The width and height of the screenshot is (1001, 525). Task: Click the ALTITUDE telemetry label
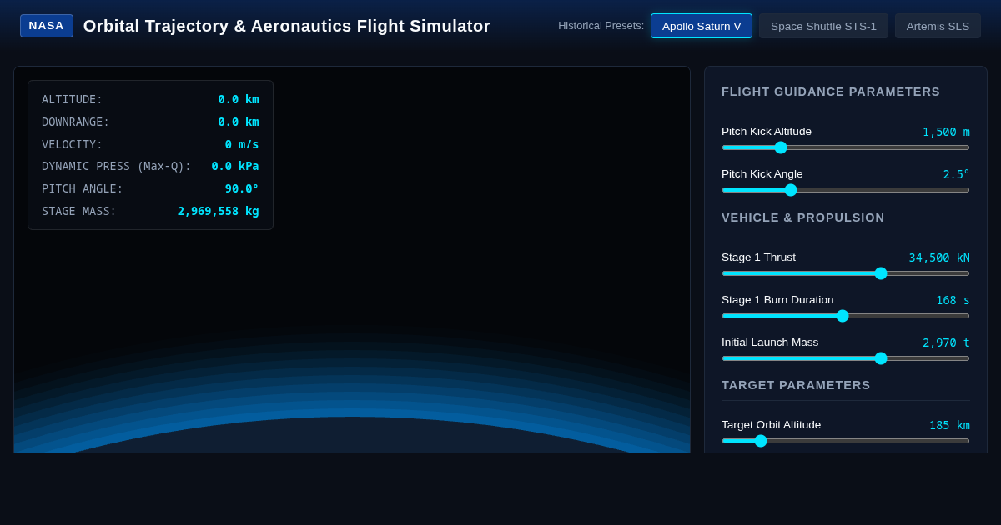pos(73,99)
